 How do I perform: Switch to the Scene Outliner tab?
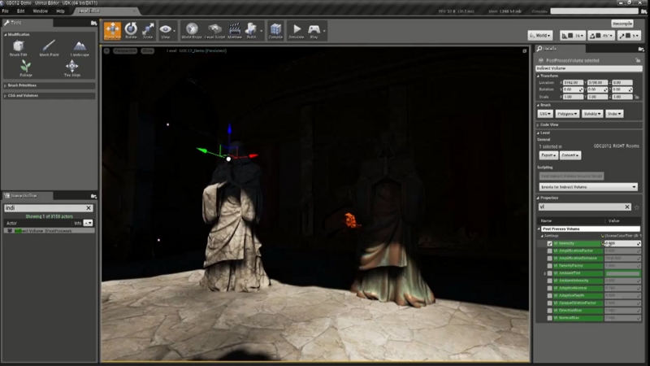tap(28, 196)
